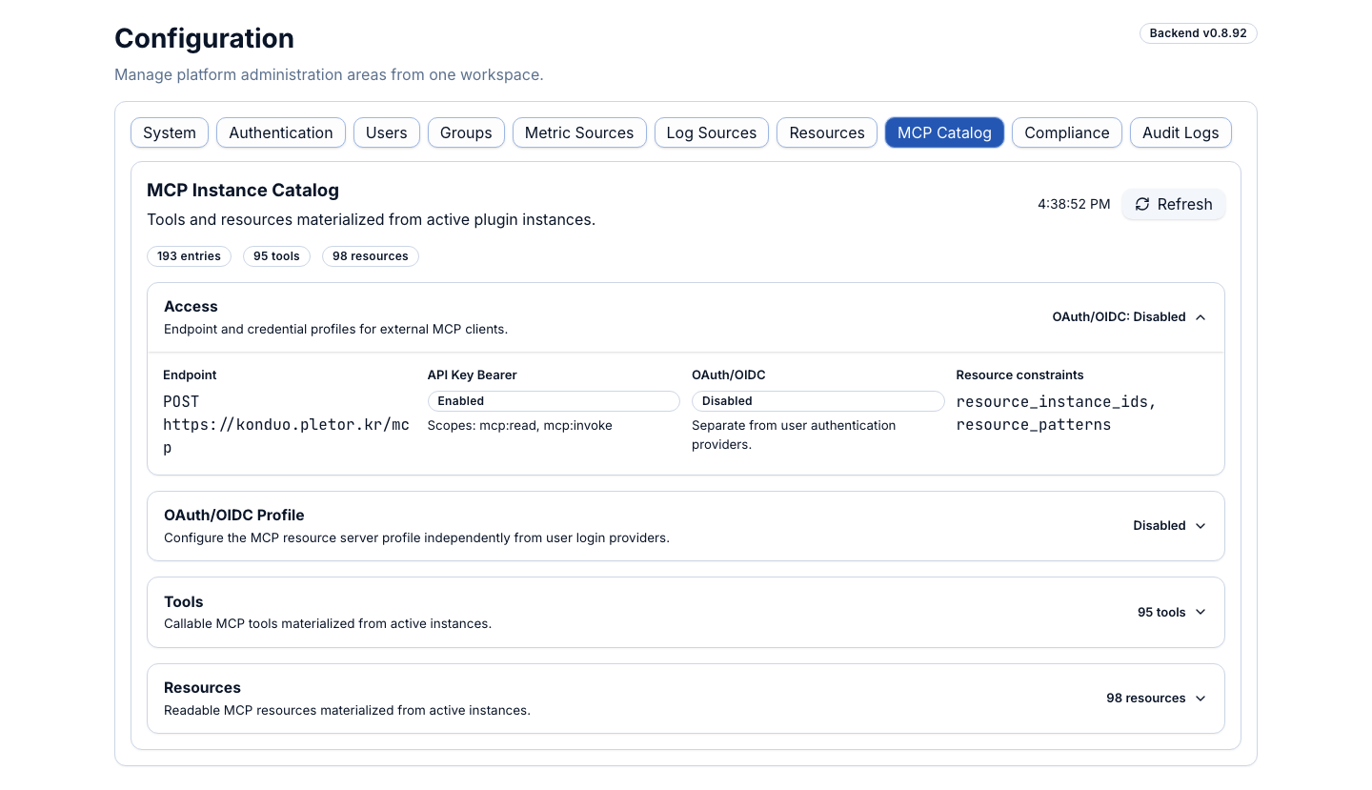The height and width of the screenshot is (790, 1372).
Task: Click the Resource constraints column label
Action: point(1020,375)
